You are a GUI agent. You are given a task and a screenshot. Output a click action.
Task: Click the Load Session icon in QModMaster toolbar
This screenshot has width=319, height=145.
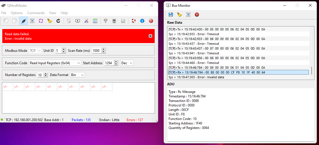tap(6, 21)
